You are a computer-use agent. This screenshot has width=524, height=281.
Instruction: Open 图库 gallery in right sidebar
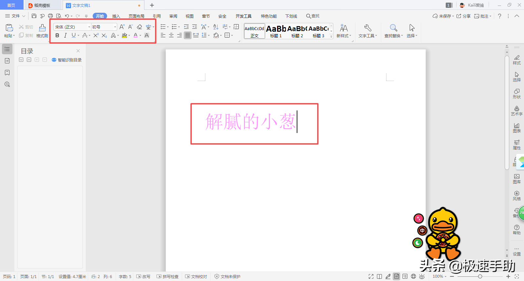pos(517,179)
